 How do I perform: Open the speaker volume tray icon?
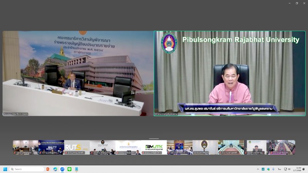(289, 169)
